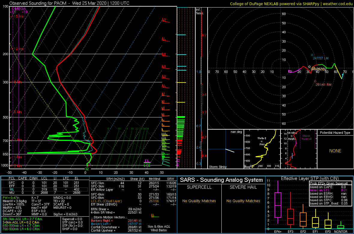This screenshot has width=354, height=234.
Task: Click the Storm Slinky panel label
Action: tap(218, 167)
